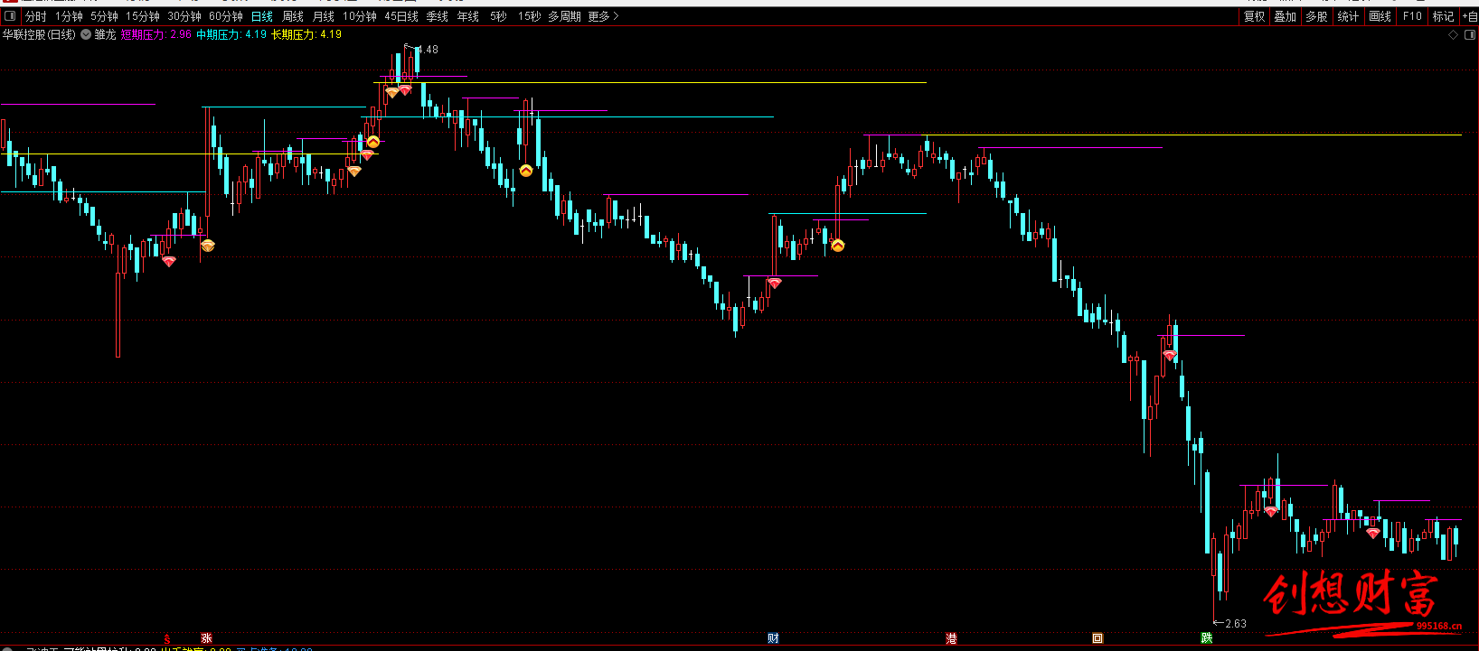Select the 15分钟 period
Screen dimensions: 1479x651
click(x=142, y=16)
